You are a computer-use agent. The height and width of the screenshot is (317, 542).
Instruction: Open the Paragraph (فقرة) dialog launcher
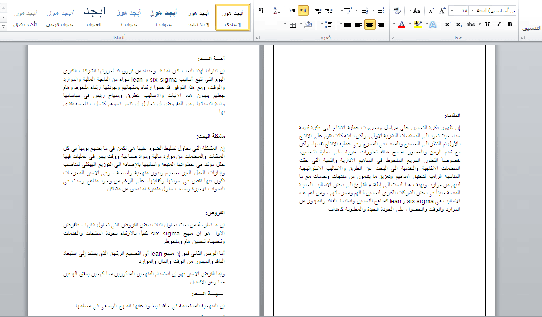pyautogui.click(x=258, y=38)
